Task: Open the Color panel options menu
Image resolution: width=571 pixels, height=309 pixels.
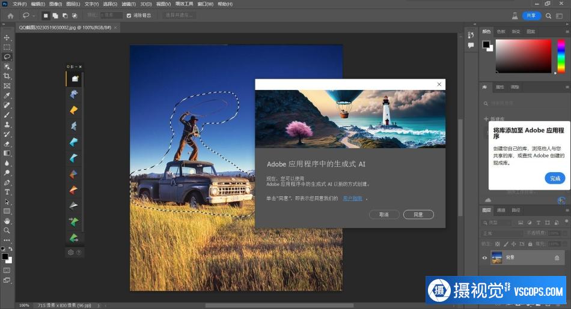Action: 567,32
